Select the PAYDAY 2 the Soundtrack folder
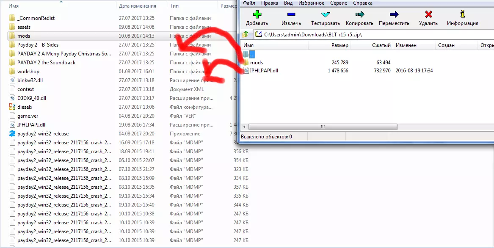Image resolution: width=494 pixels, height=248 pixels. pos(46,62)
